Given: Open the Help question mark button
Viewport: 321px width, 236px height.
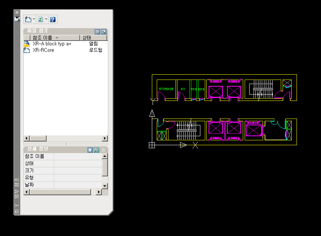Looking at the screenshot, I should pyautogui.click(x=53, y=19).
